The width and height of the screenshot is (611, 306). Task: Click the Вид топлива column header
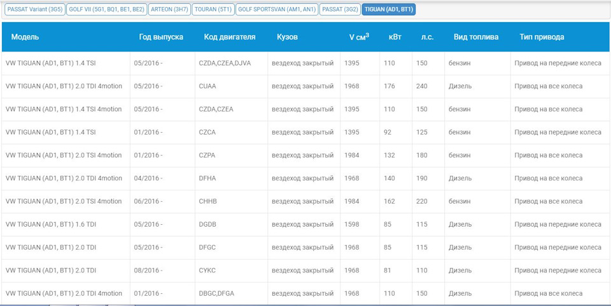476,37
